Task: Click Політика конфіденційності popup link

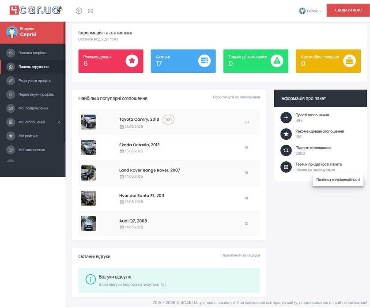Action: tap(338, 180)
